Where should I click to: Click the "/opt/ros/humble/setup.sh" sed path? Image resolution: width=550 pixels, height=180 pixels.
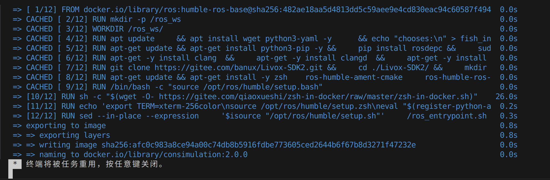323,116
